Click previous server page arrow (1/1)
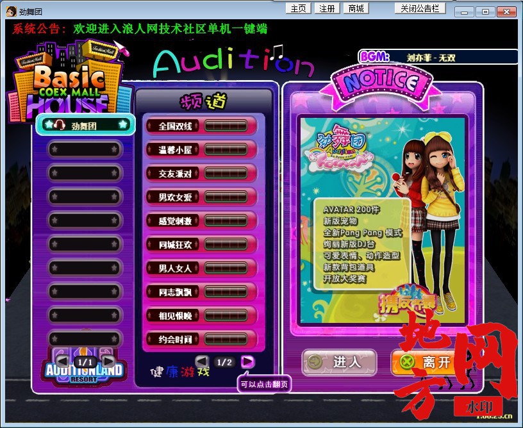523x428 pixels. 62,361
